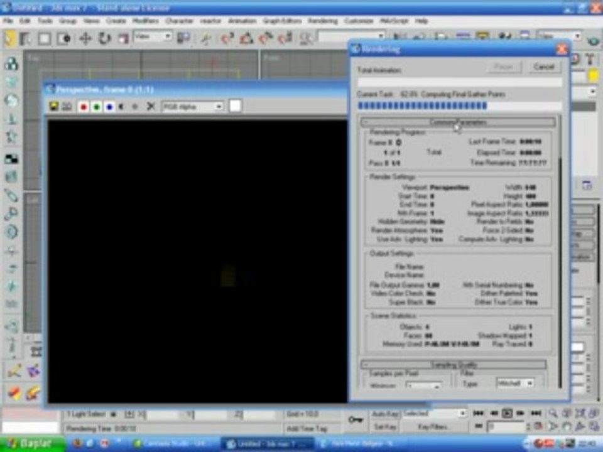
Task: Enable Select and Manipulate tool
Action: pos(206,38)
